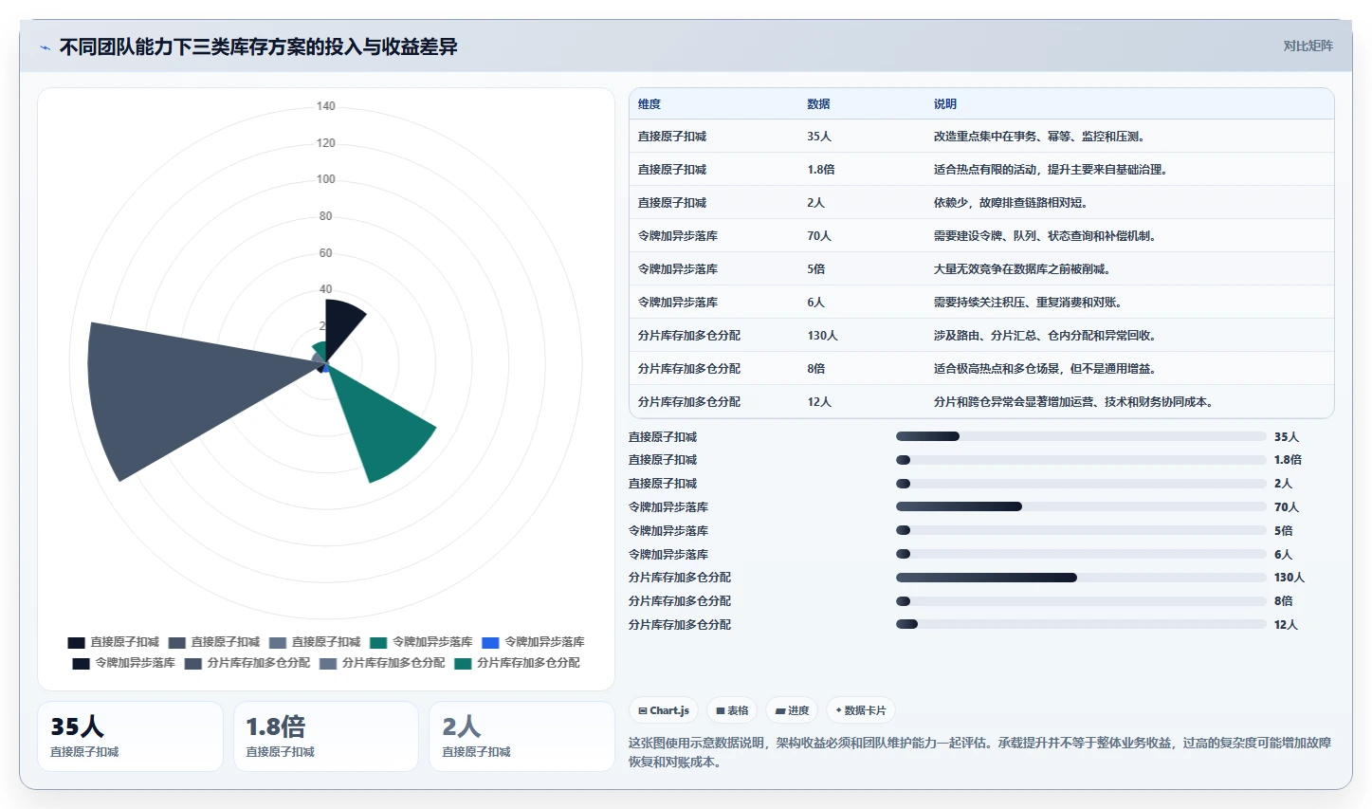This screenshot has height=809, width=1372.
Task: Select the 说明 column header
Action: (x=945, y=104)
